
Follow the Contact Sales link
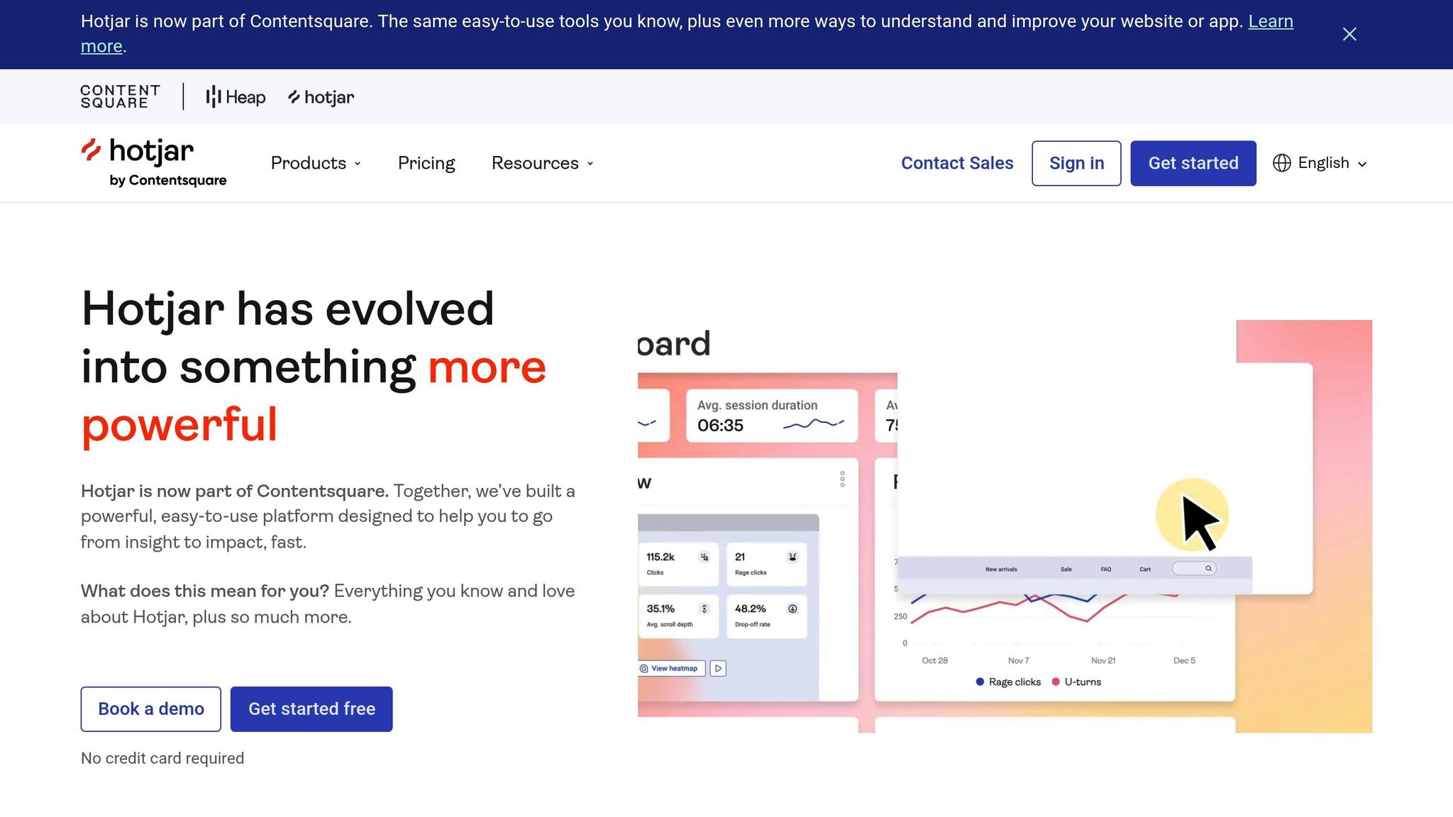[956, 163]
